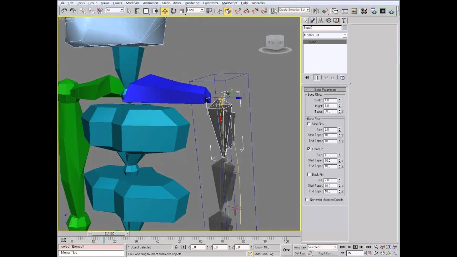Toggle the Percent Snap icon
The width and height of the screenshot is (457, 257).
[255, 11]
